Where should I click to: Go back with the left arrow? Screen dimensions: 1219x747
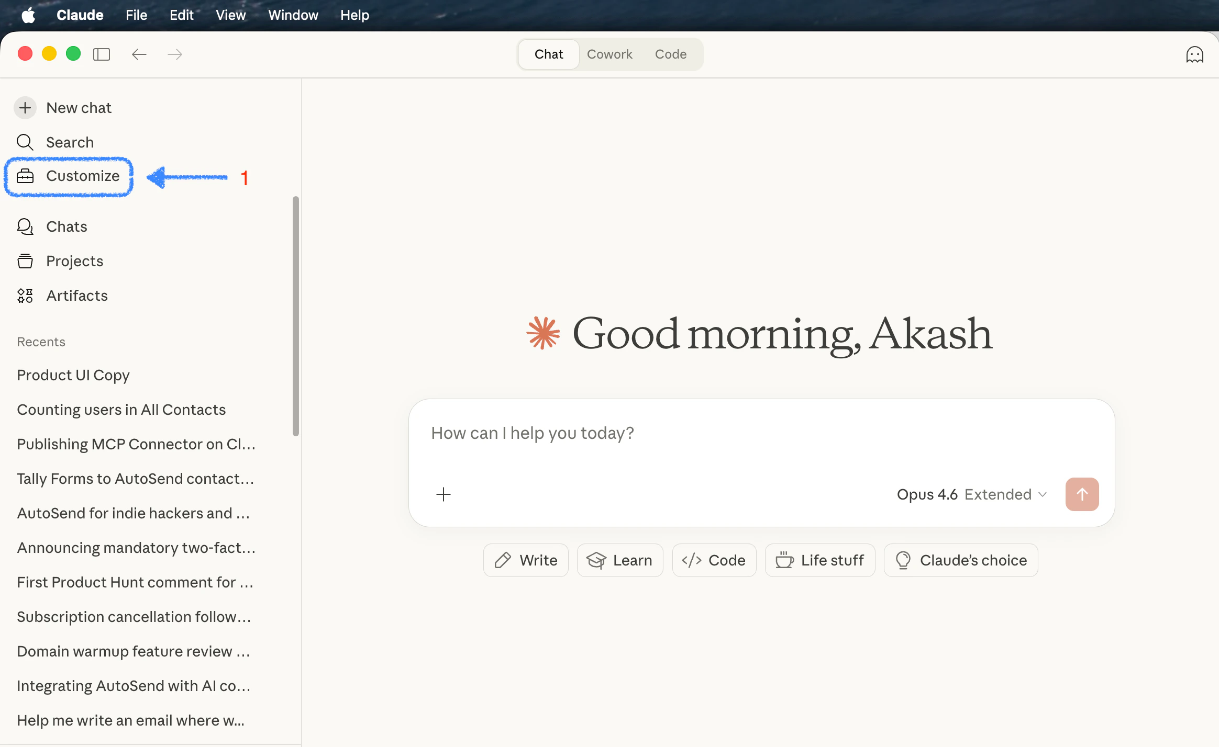point(139,54)
